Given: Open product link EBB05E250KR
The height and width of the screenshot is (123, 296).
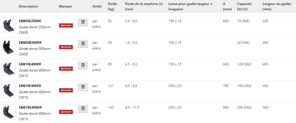Looking at the screenshot, I should pyautogui.click(x=30, y=21).
